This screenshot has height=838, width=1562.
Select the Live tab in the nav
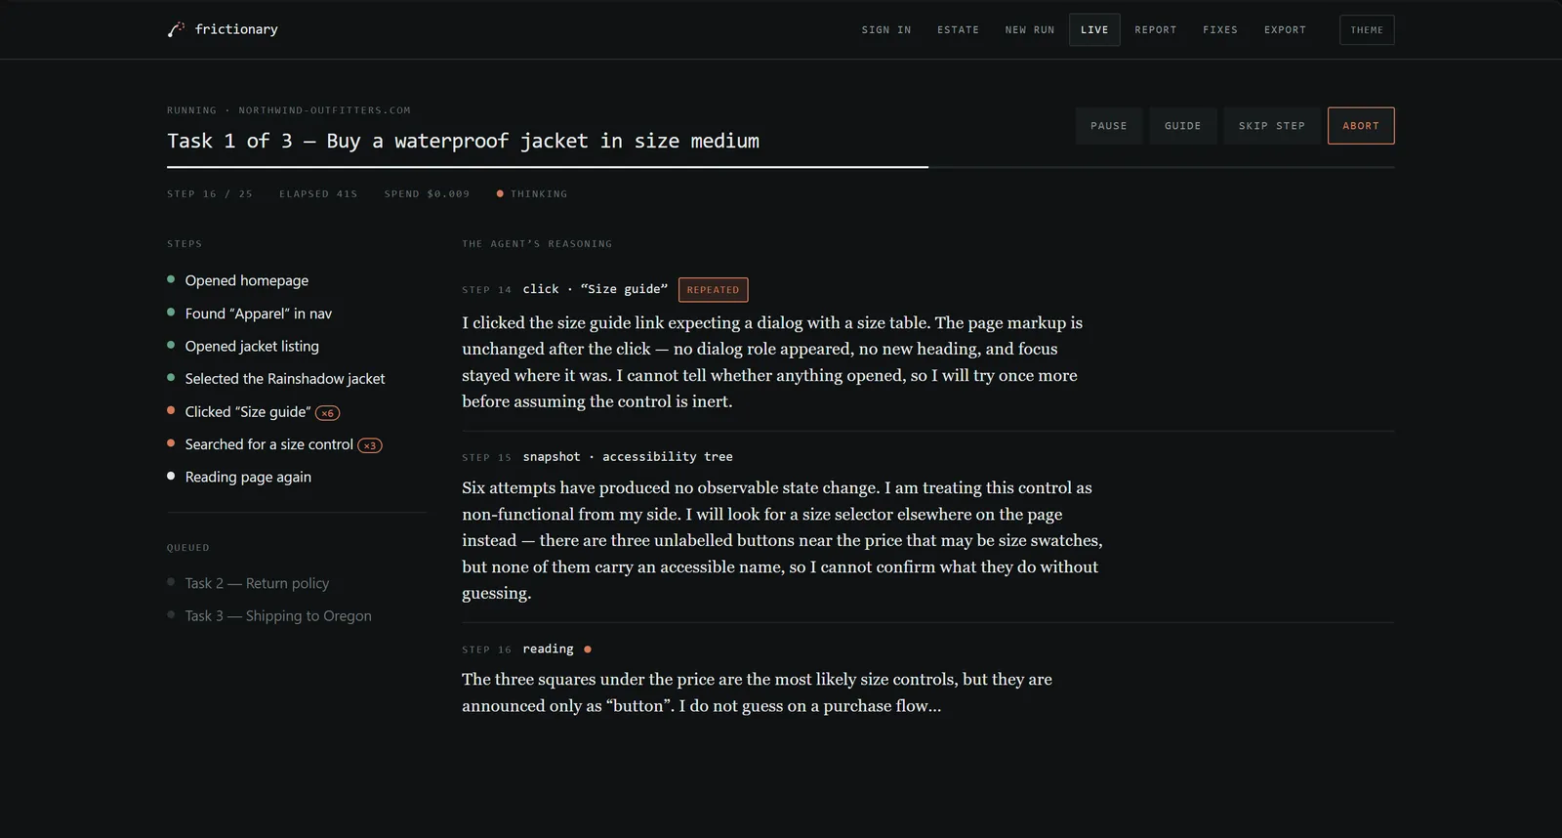[1094, 30]
